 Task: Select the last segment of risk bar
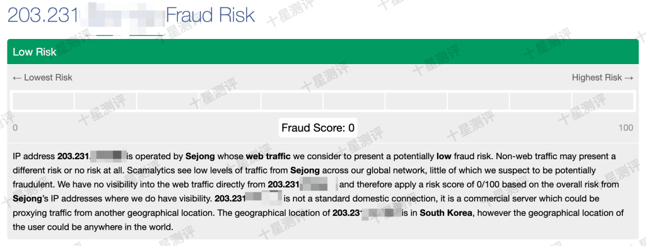coord(602,101)
